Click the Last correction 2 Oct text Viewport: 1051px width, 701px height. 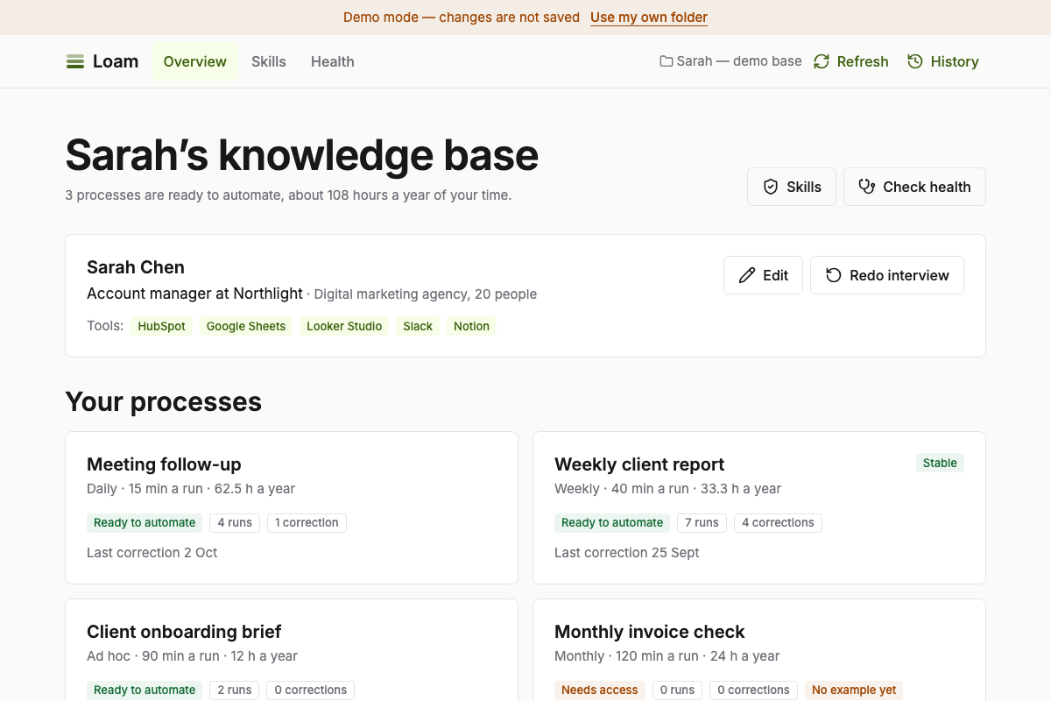[x=152, y=552]
